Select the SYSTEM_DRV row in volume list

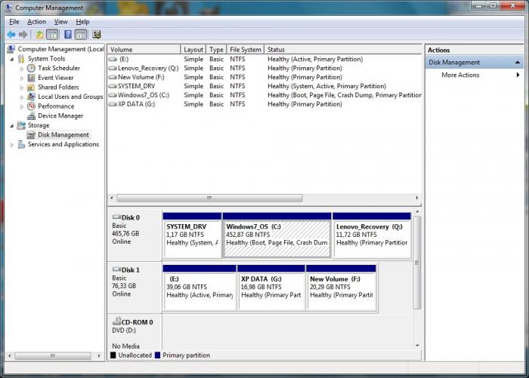(264, 86)
